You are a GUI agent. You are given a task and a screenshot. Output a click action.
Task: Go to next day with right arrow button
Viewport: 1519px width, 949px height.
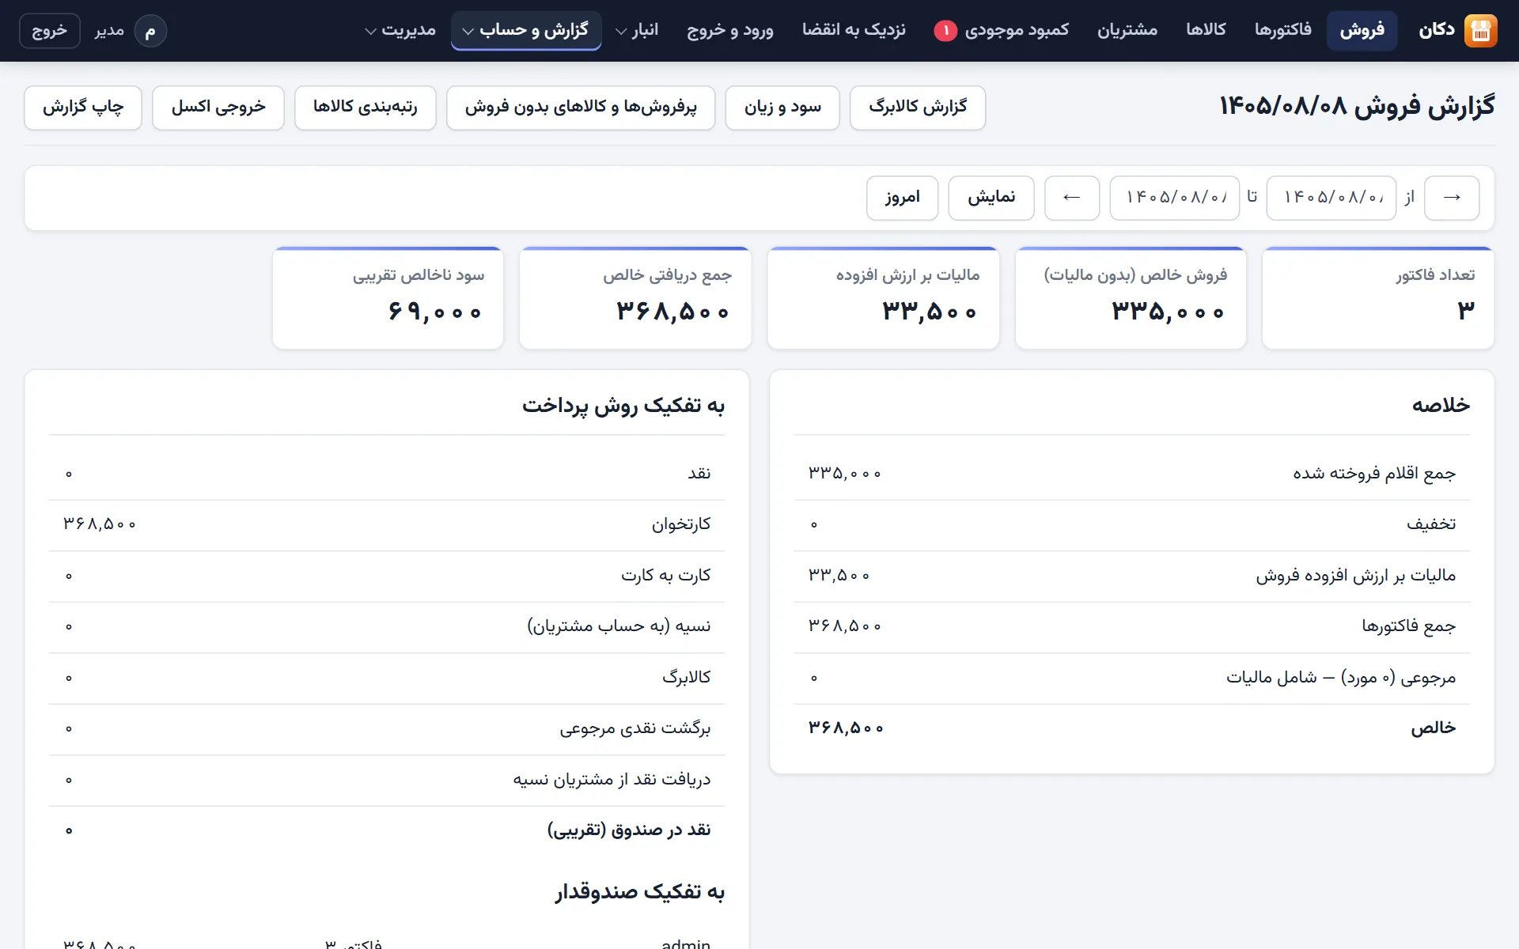coord(1452,198)
